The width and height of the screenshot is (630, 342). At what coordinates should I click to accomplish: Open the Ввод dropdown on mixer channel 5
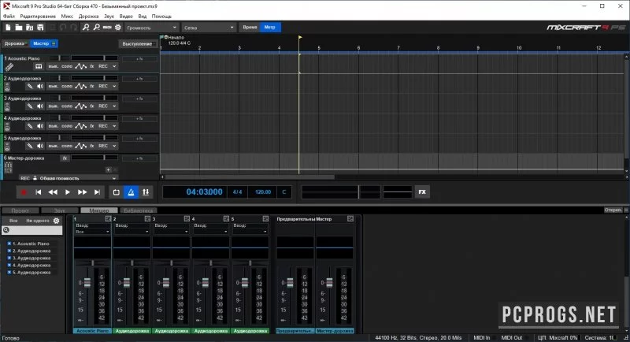pos(250,232)
